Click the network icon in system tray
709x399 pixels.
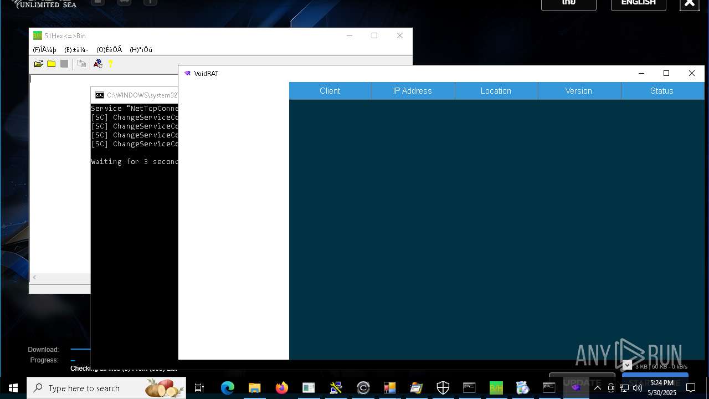coord(624,388)
